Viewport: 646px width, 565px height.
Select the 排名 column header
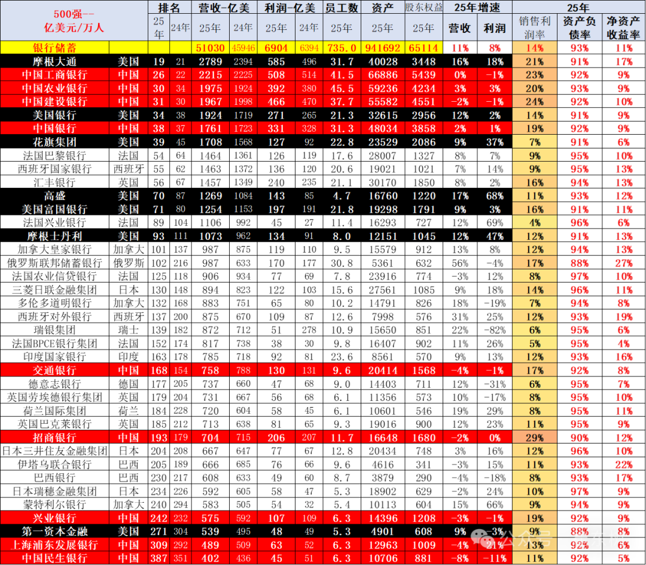click(x=169, y=8)
